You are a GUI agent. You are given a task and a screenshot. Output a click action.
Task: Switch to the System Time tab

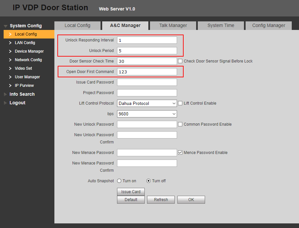pyautogui.click(x=221, y=25)
